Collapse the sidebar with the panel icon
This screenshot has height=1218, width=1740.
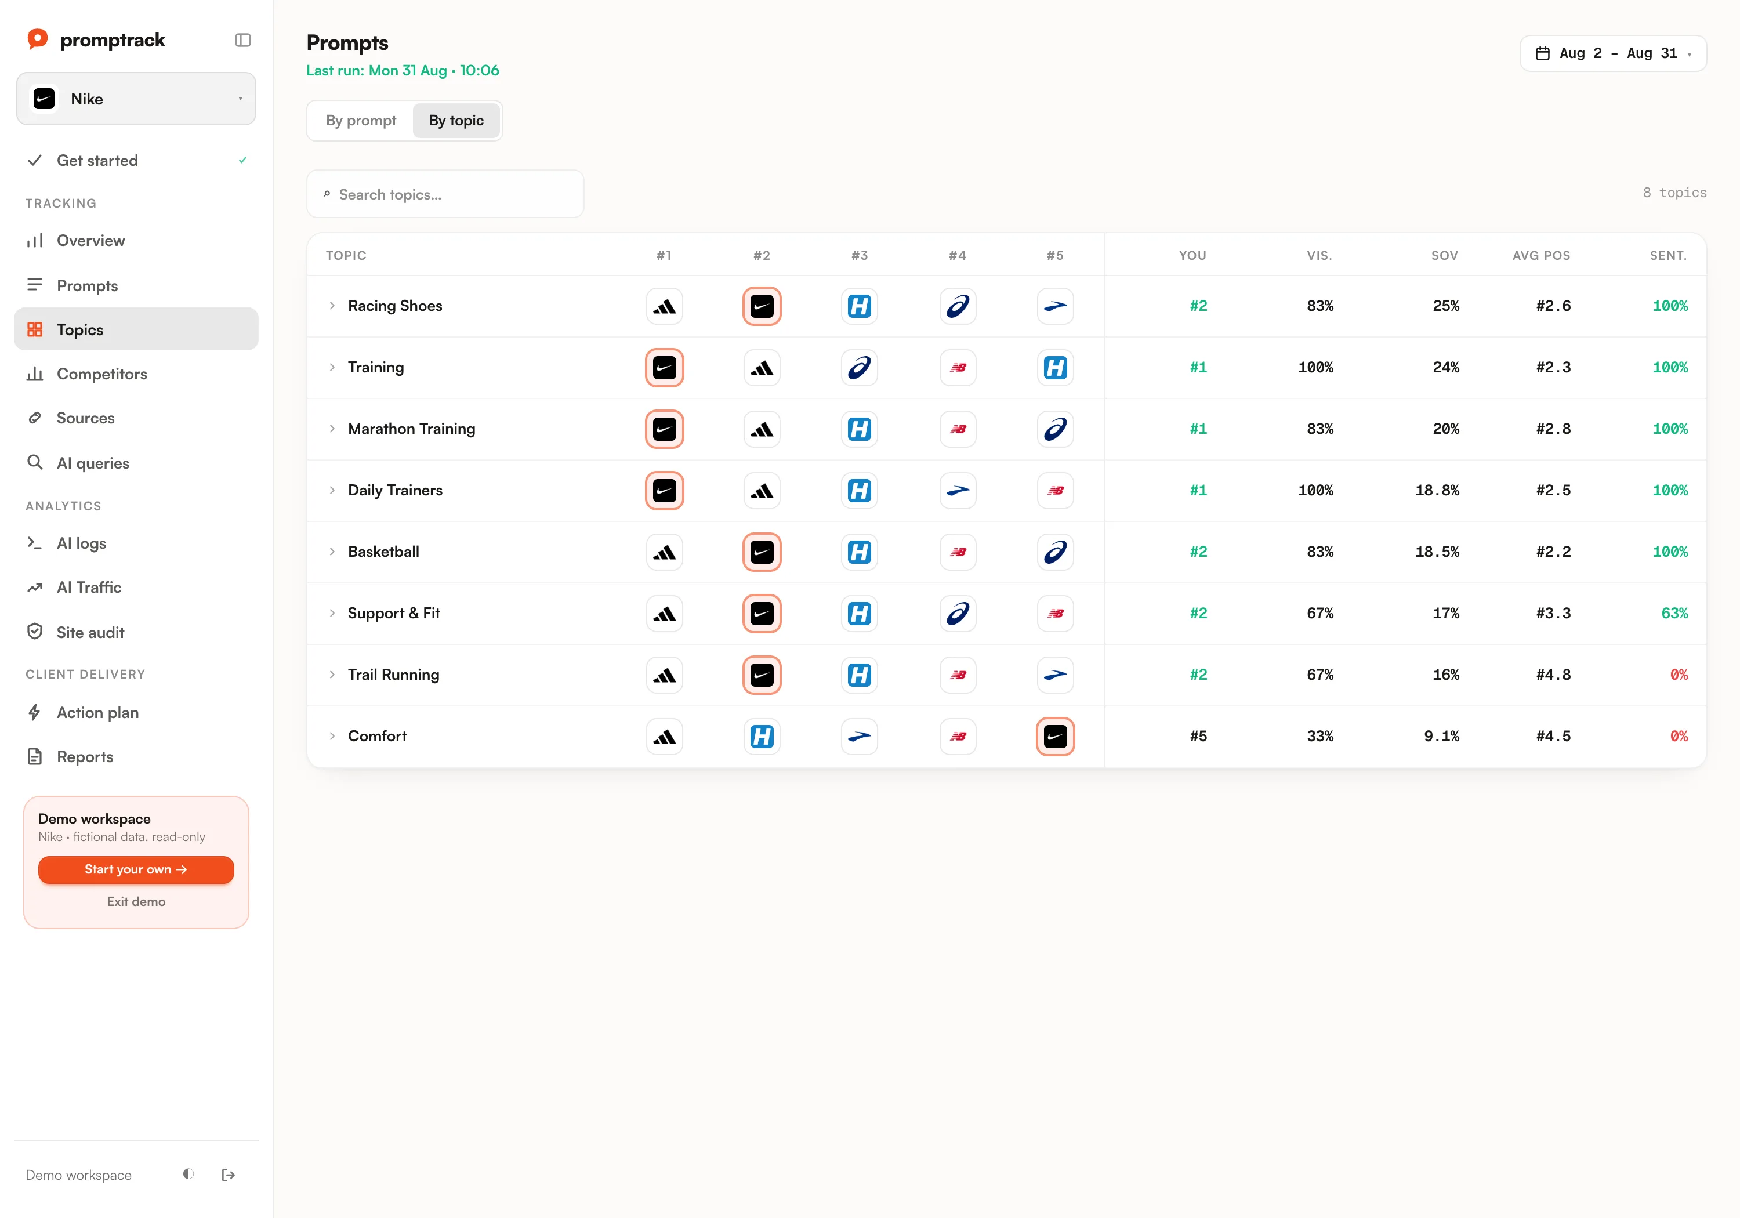click(x=242, y=40)
